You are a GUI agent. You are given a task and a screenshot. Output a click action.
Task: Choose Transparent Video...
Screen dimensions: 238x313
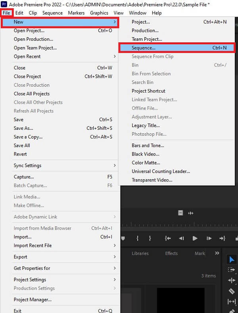pos(177,180)
